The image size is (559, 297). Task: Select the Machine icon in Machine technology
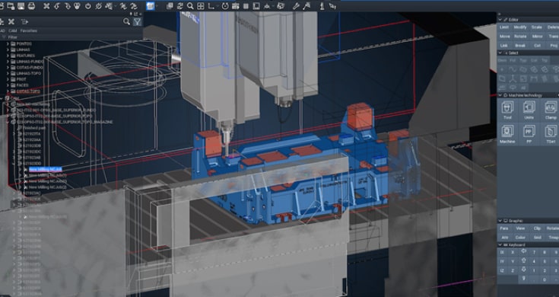(x=507, y=134)
